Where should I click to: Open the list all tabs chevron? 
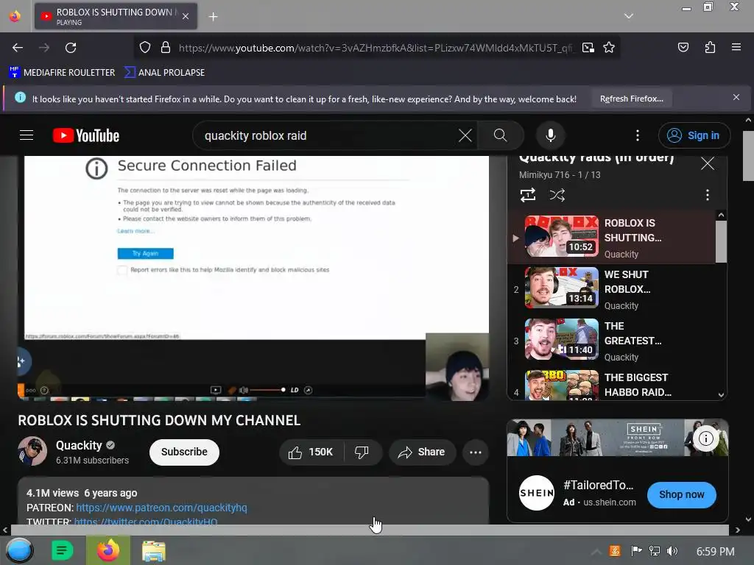(x=629, y=16)
